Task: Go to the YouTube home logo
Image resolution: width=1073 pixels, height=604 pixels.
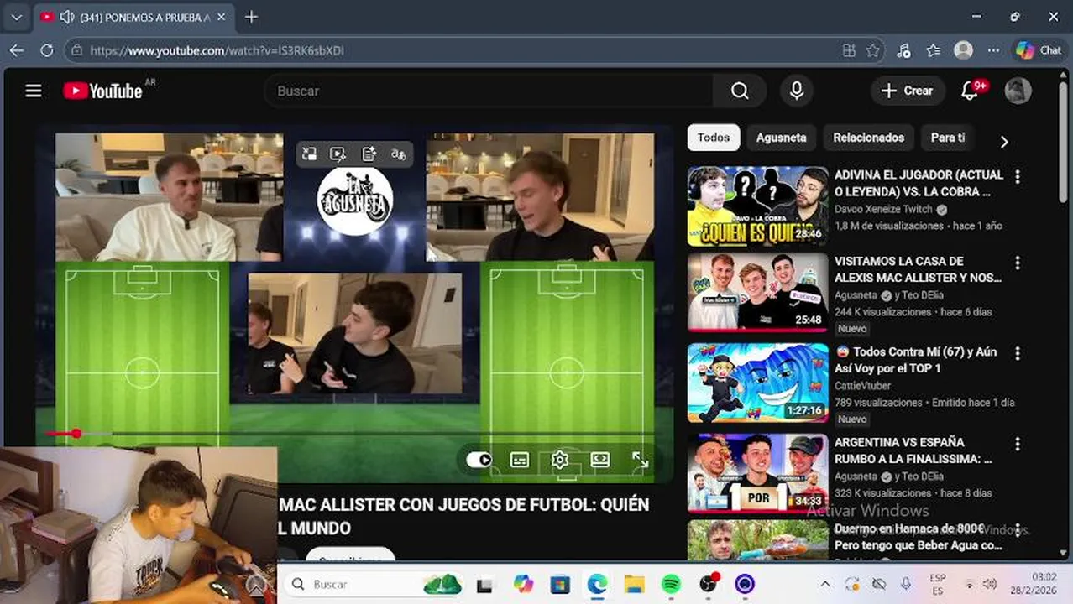Action: point(103,91)
